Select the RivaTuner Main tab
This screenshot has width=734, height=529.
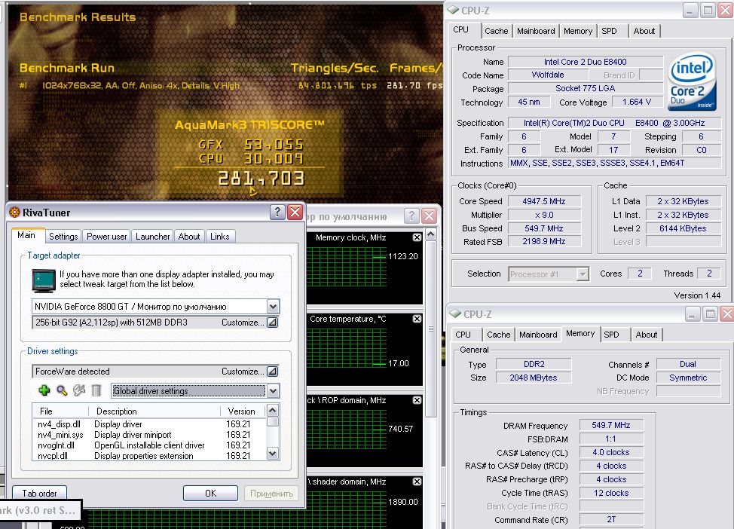click(26, 235)
